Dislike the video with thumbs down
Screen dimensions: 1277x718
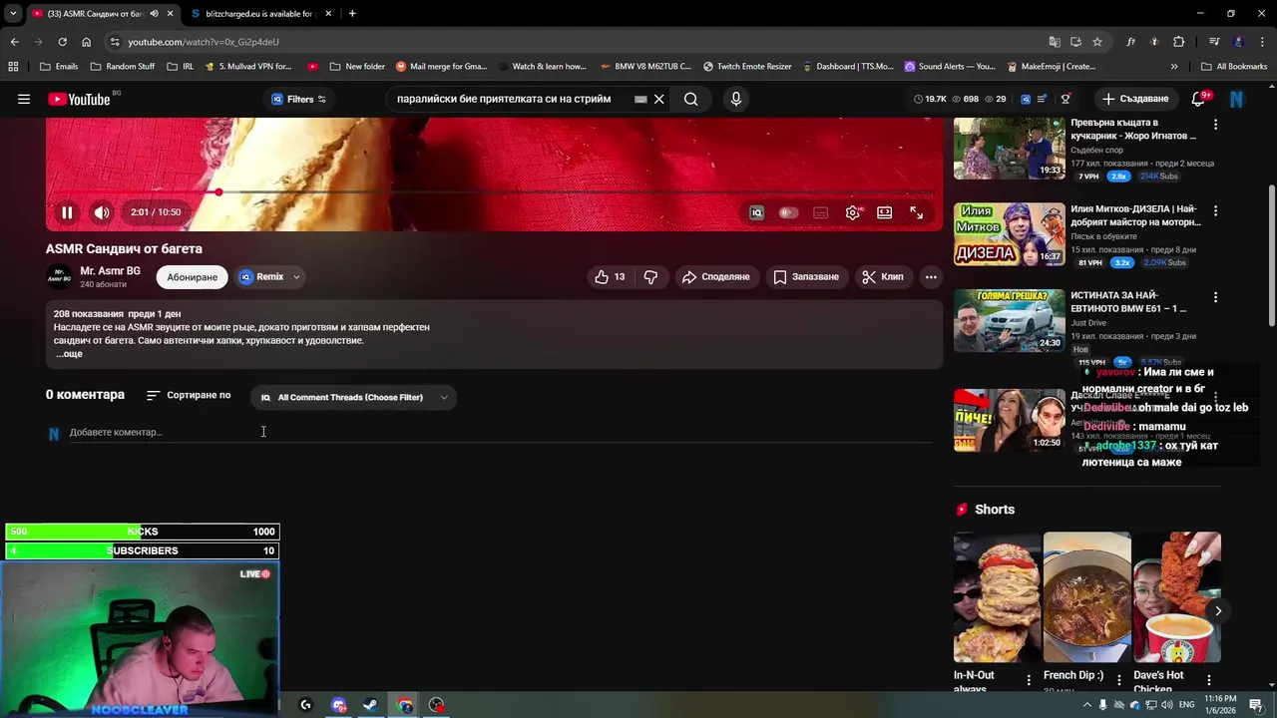point(650,277)
